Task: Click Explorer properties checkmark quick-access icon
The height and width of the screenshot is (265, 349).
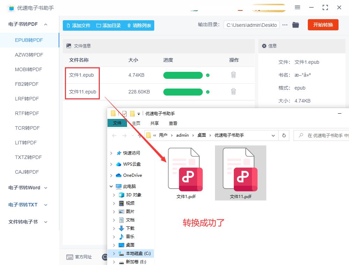Action: tap(125, 114)
